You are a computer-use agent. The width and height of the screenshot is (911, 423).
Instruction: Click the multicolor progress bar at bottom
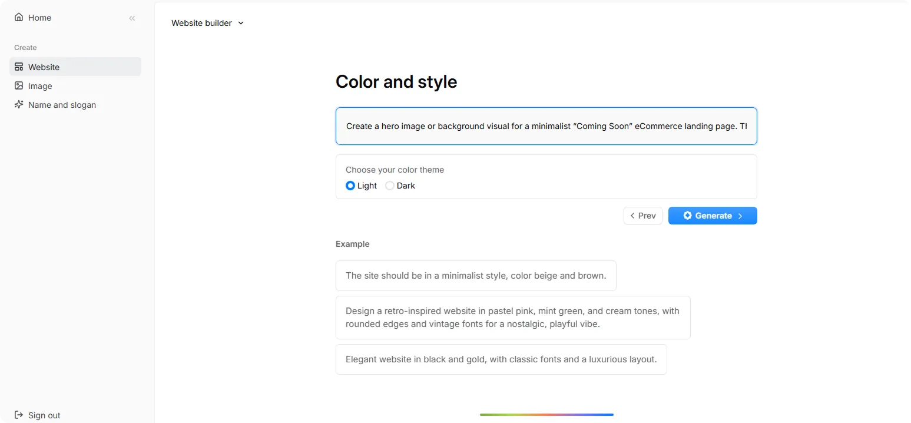(x=546, y=415)
